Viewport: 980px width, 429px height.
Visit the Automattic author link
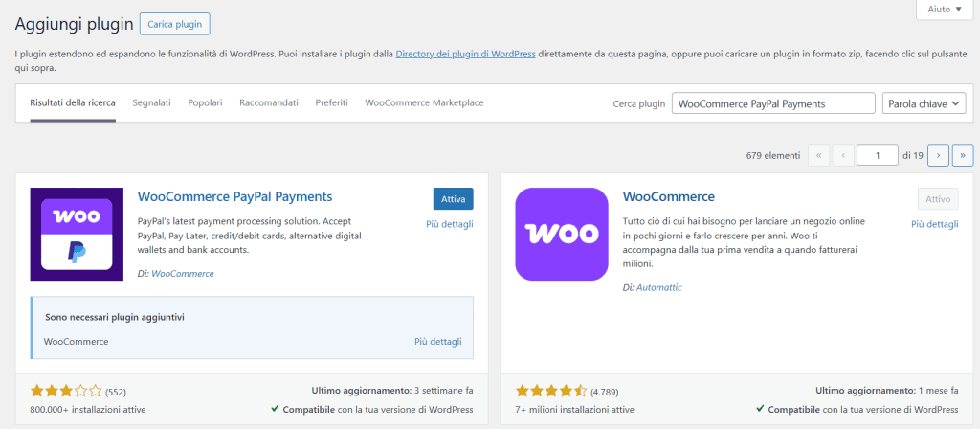coord(658,287)
